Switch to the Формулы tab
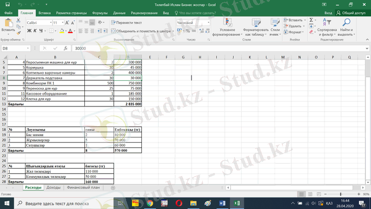The height and width of the screenshot is (209, 371). [x=100, y=13]
